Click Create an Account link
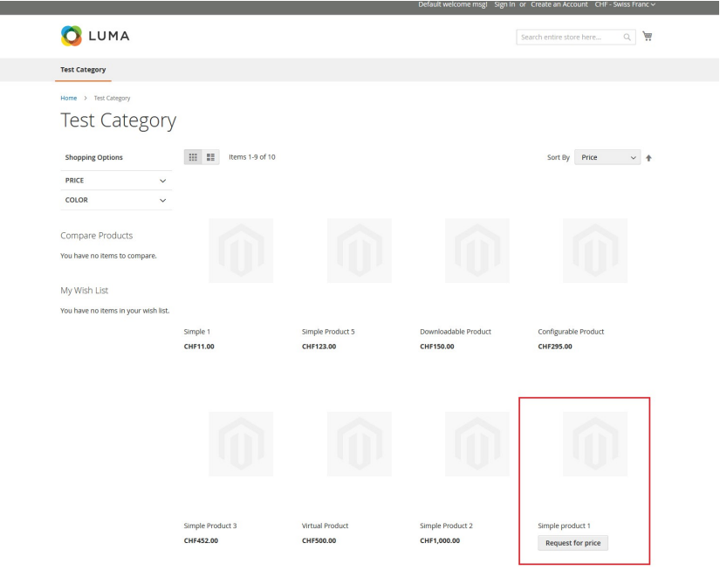Image resolution: width=720 pixels, height=584 pixels. tap(559, 5)
